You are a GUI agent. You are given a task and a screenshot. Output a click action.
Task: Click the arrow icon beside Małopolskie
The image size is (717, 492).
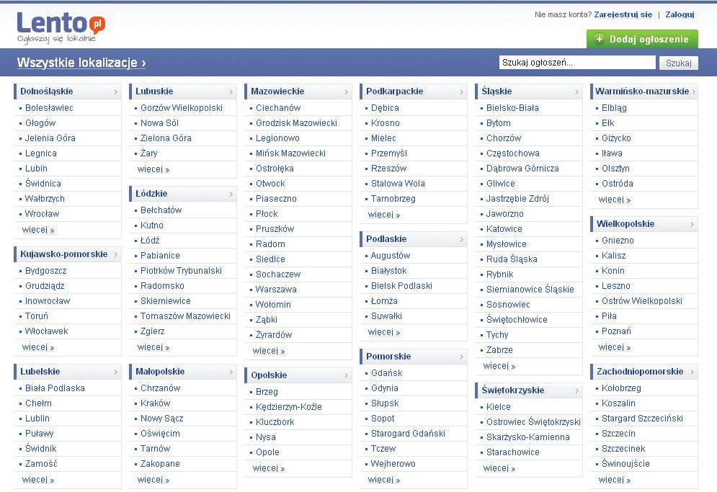(x=231, y=372)
